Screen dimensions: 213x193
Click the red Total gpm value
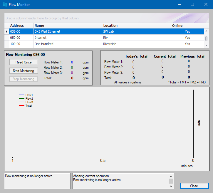click(x=72, y=78)
